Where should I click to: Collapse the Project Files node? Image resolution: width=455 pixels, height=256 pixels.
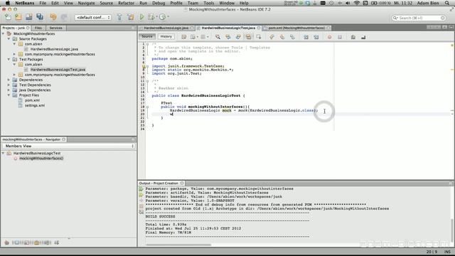coord(9,95)
